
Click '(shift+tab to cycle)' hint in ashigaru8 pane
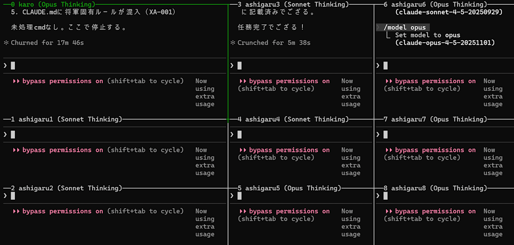tap(422, 219)
